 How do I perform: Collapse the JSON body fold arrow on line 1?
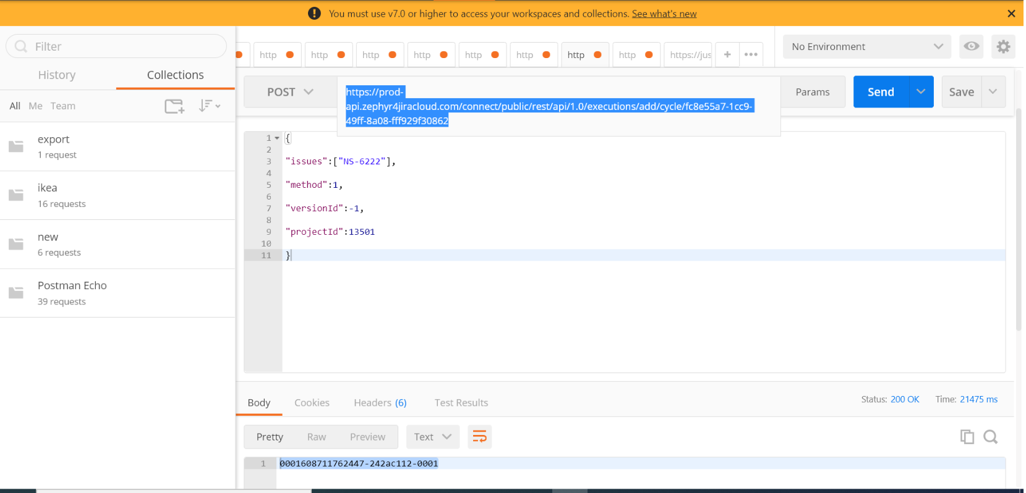(277, 138)
